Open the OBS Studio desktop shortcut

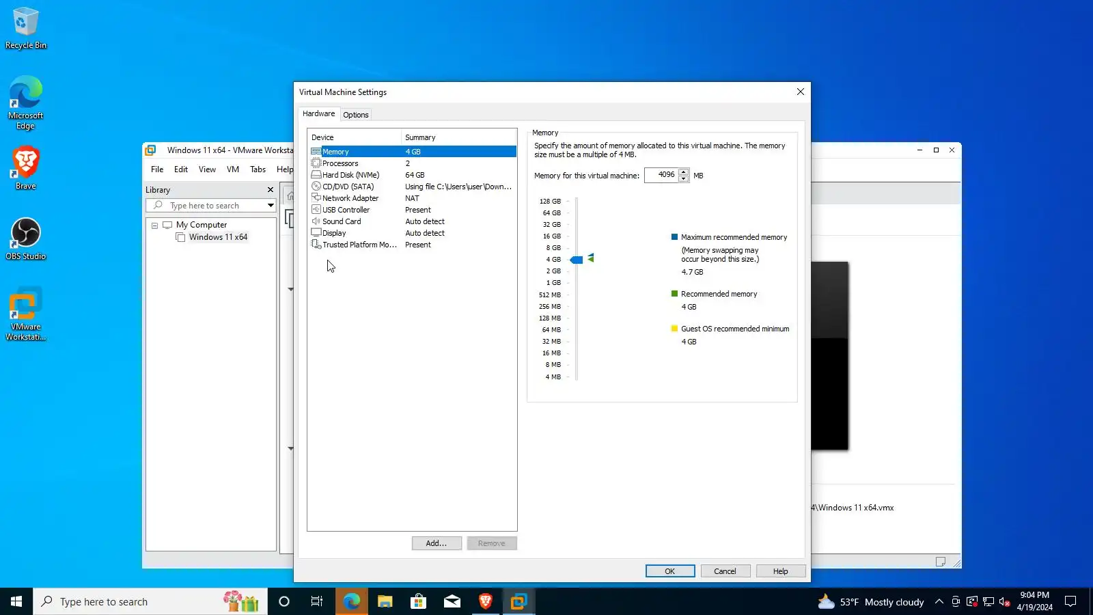click(x=26, y=238)
